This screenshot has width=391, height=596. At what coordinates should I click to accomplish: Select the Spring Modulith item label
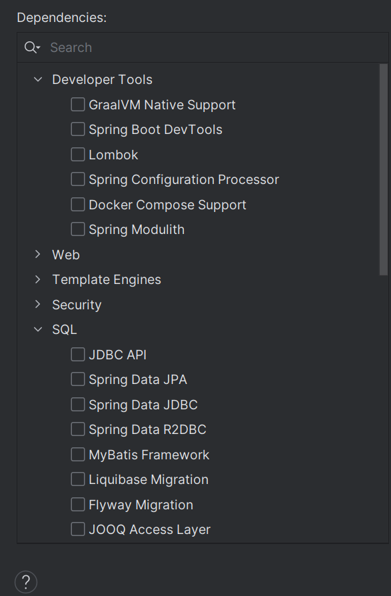(137, 229)
